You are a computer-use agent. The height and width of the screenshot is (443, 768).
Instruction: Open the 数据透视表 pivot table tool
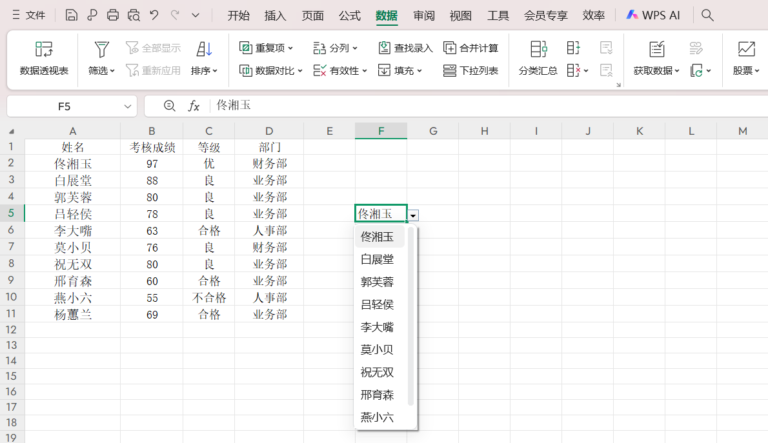coord(44,58)
